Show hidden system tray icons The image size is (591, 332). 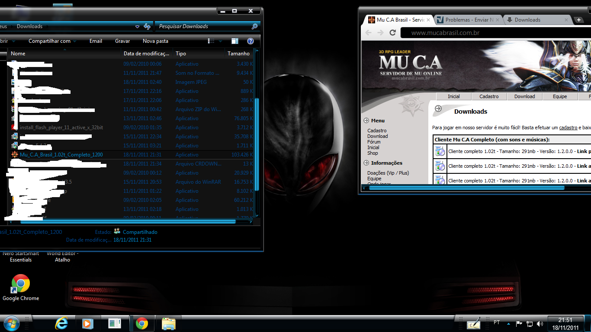509,324
